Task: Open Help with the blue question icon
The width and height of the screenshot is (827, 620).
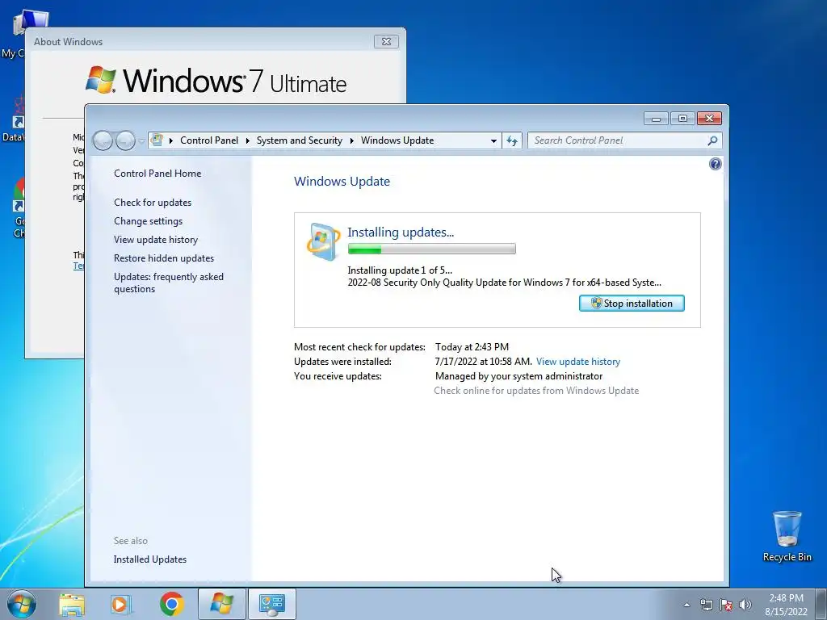Action: click(716, 164)
